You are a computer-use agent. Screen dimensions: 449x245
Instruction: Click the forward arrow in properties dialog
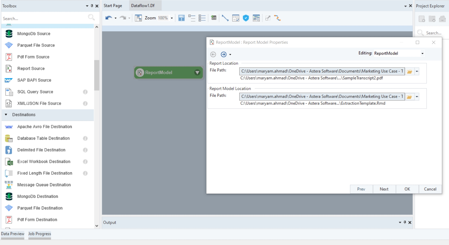tap(224, 54)
